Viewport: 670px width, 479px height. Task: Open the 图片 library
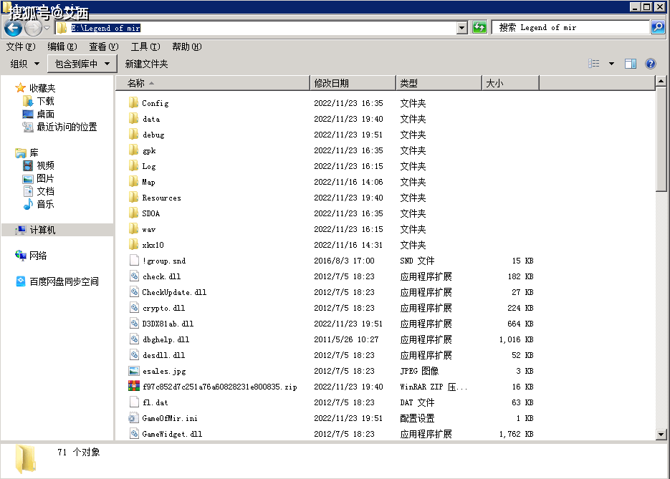(45, 178)
